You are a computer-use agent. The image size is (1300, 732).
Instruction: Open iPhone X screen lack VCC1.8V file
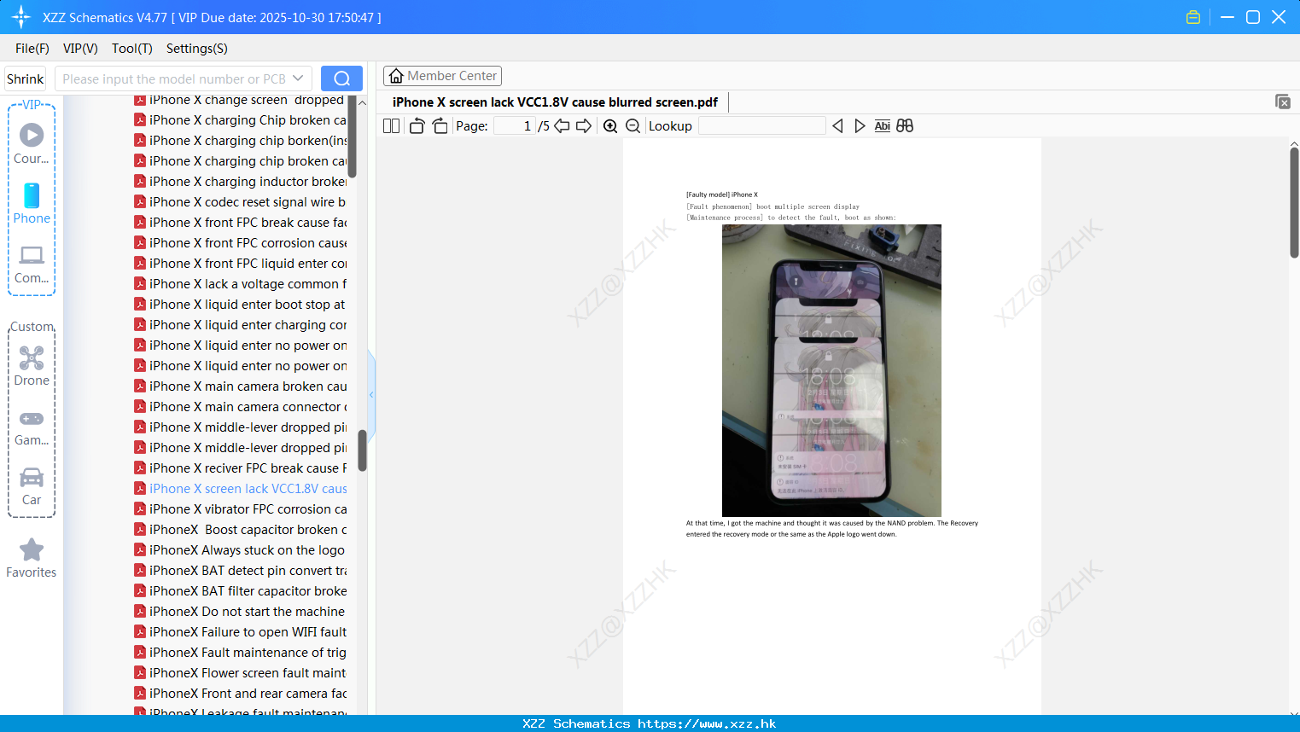(x=240, y=489)
